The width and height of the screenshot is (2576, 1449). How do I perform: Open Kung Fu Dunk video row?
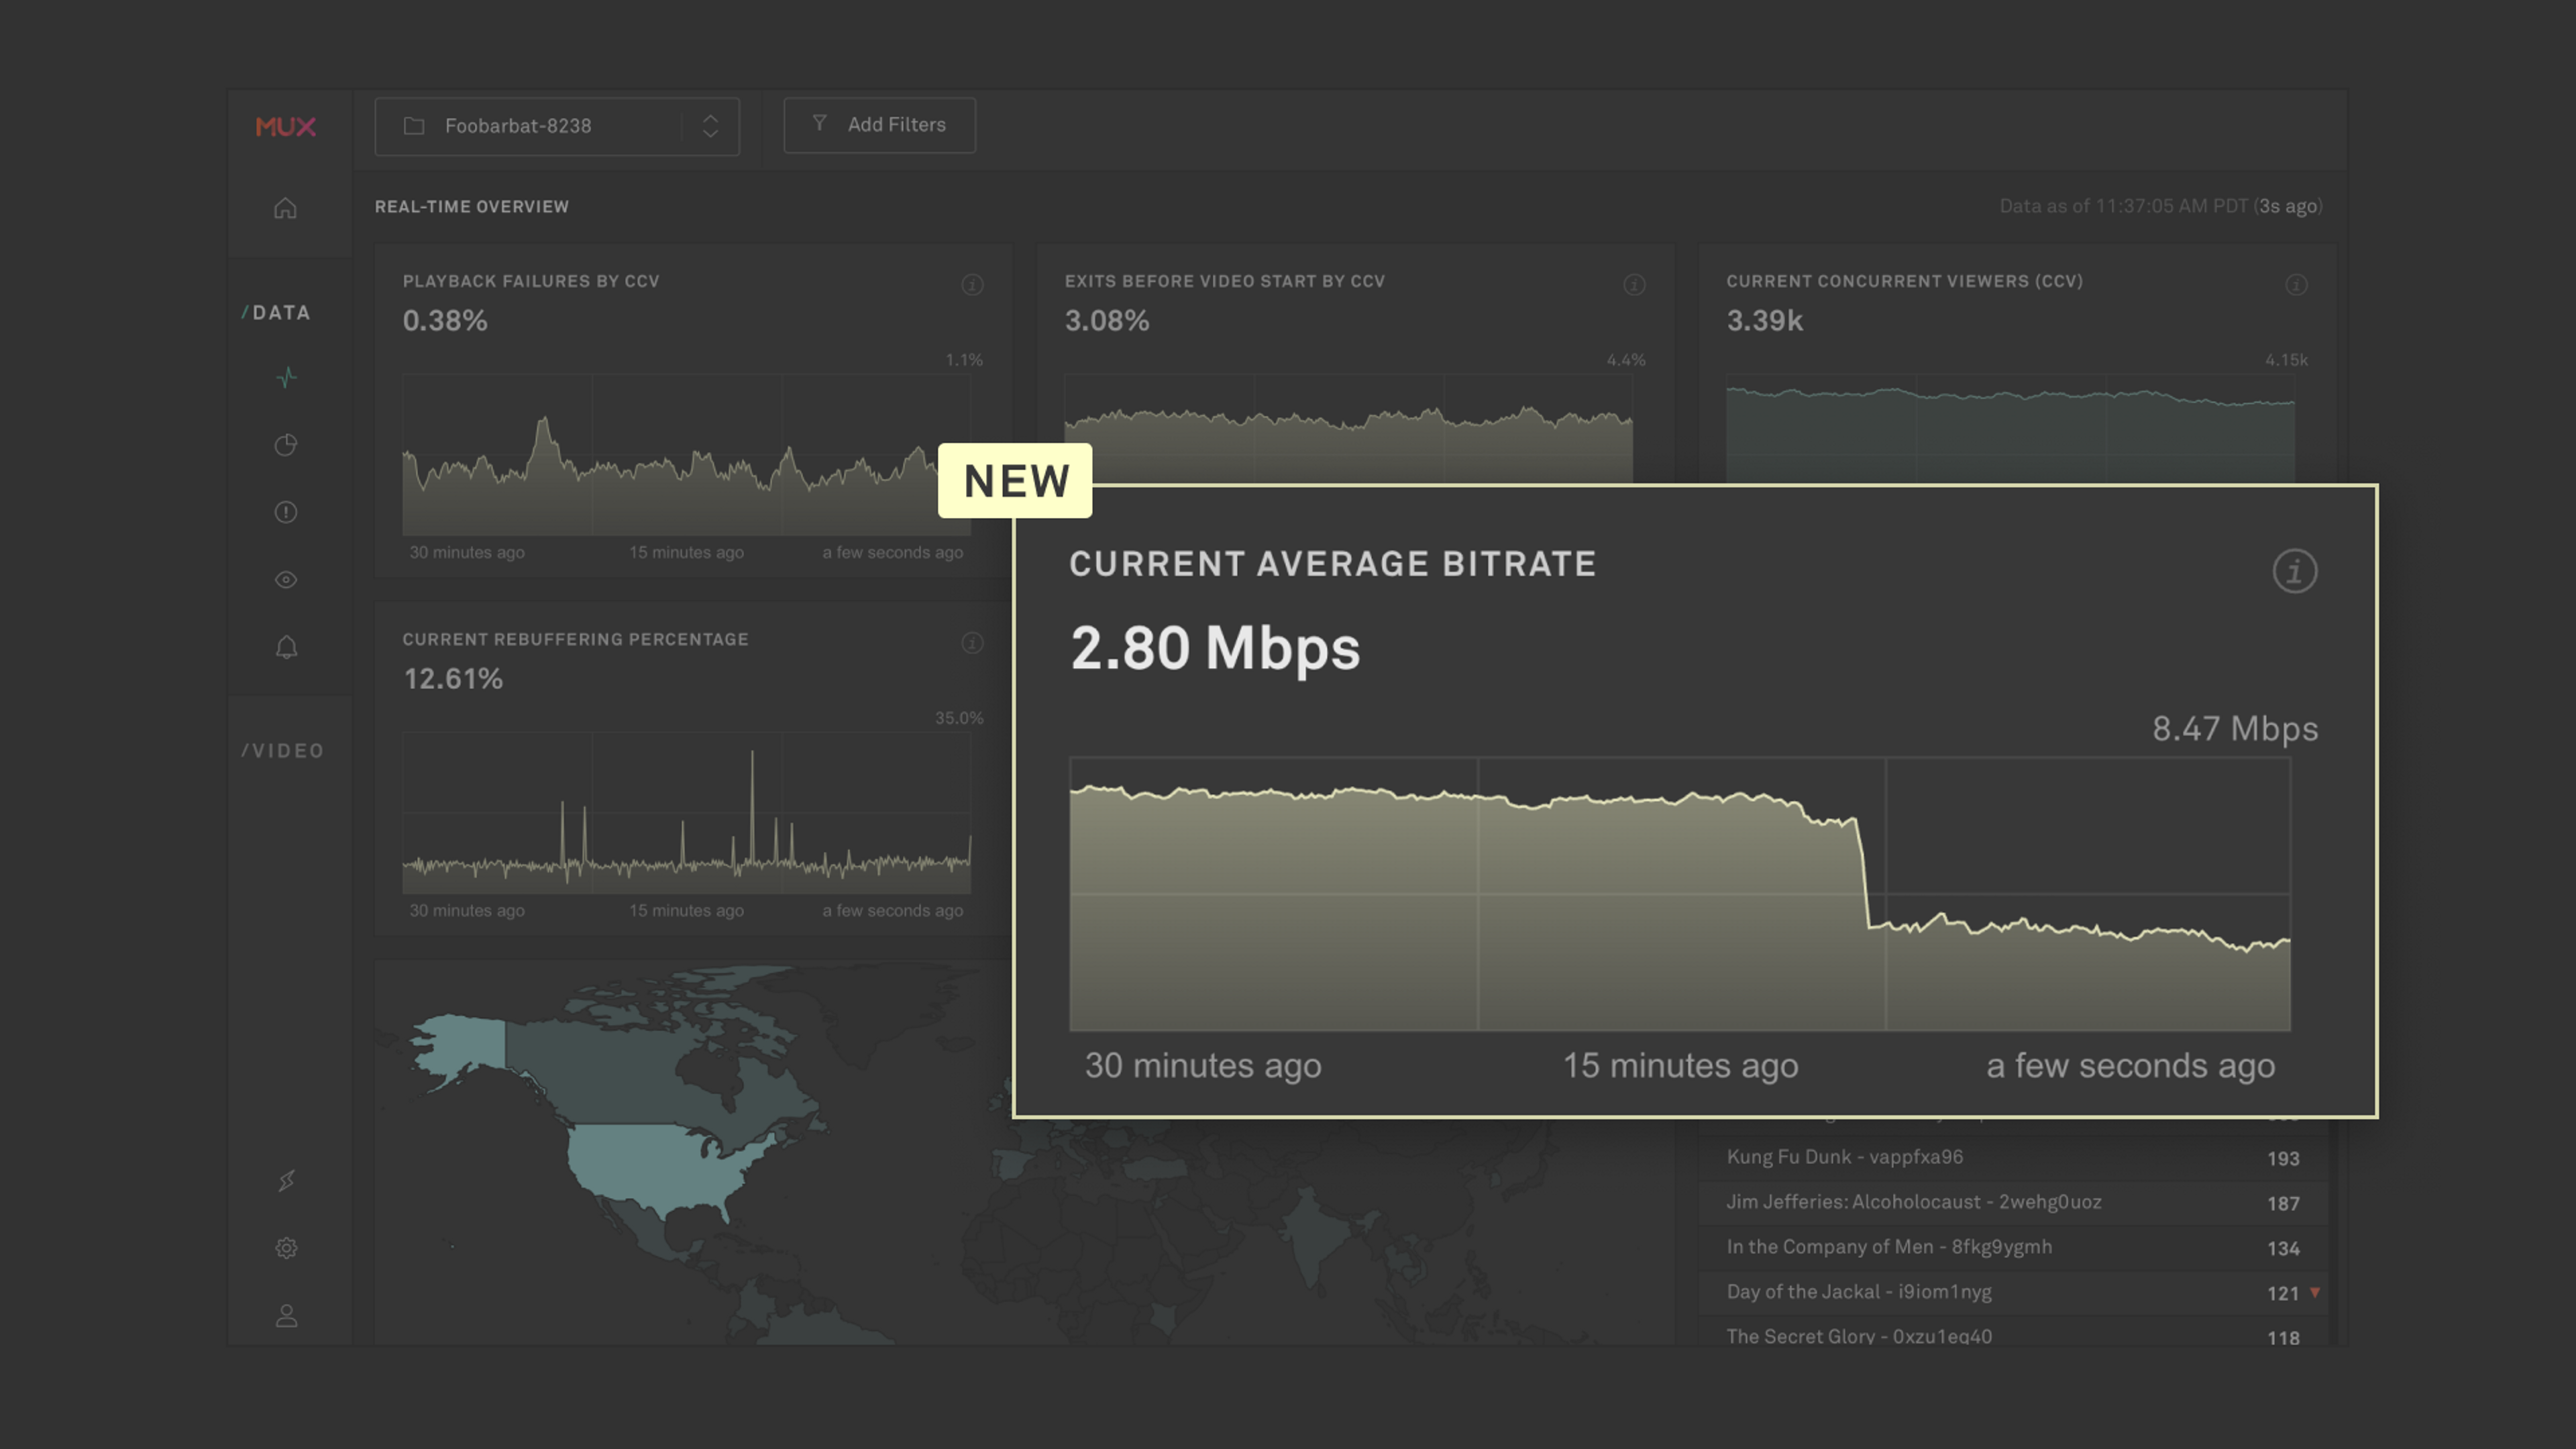(x=1844, y=1157)
